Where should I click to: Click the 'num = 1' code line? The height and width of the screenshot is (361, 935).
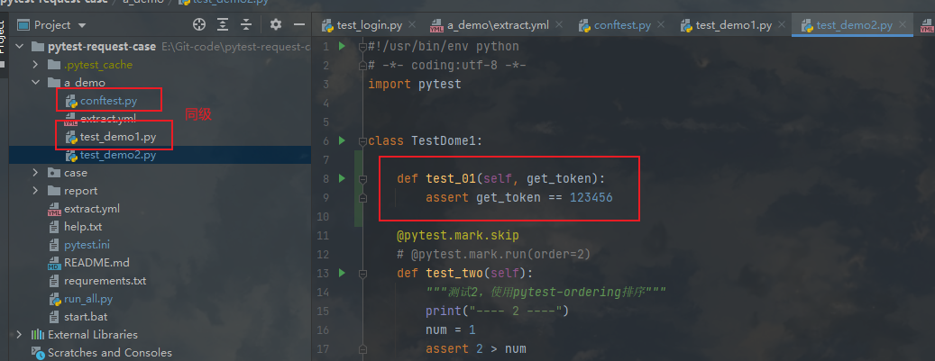450,329
